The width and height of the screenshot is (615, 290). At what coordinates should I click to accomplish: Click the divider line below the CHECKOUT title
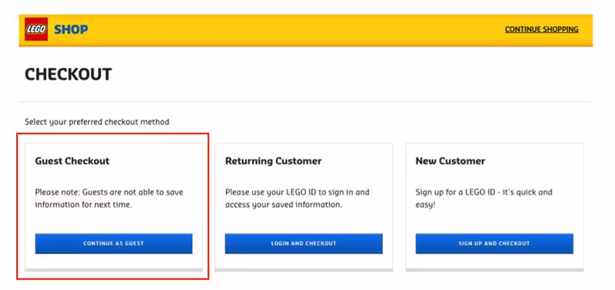pos(305,102)
